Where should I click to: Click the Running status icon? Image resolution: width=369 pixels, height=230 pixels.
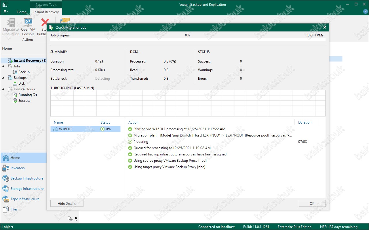(x=15, y=95)
